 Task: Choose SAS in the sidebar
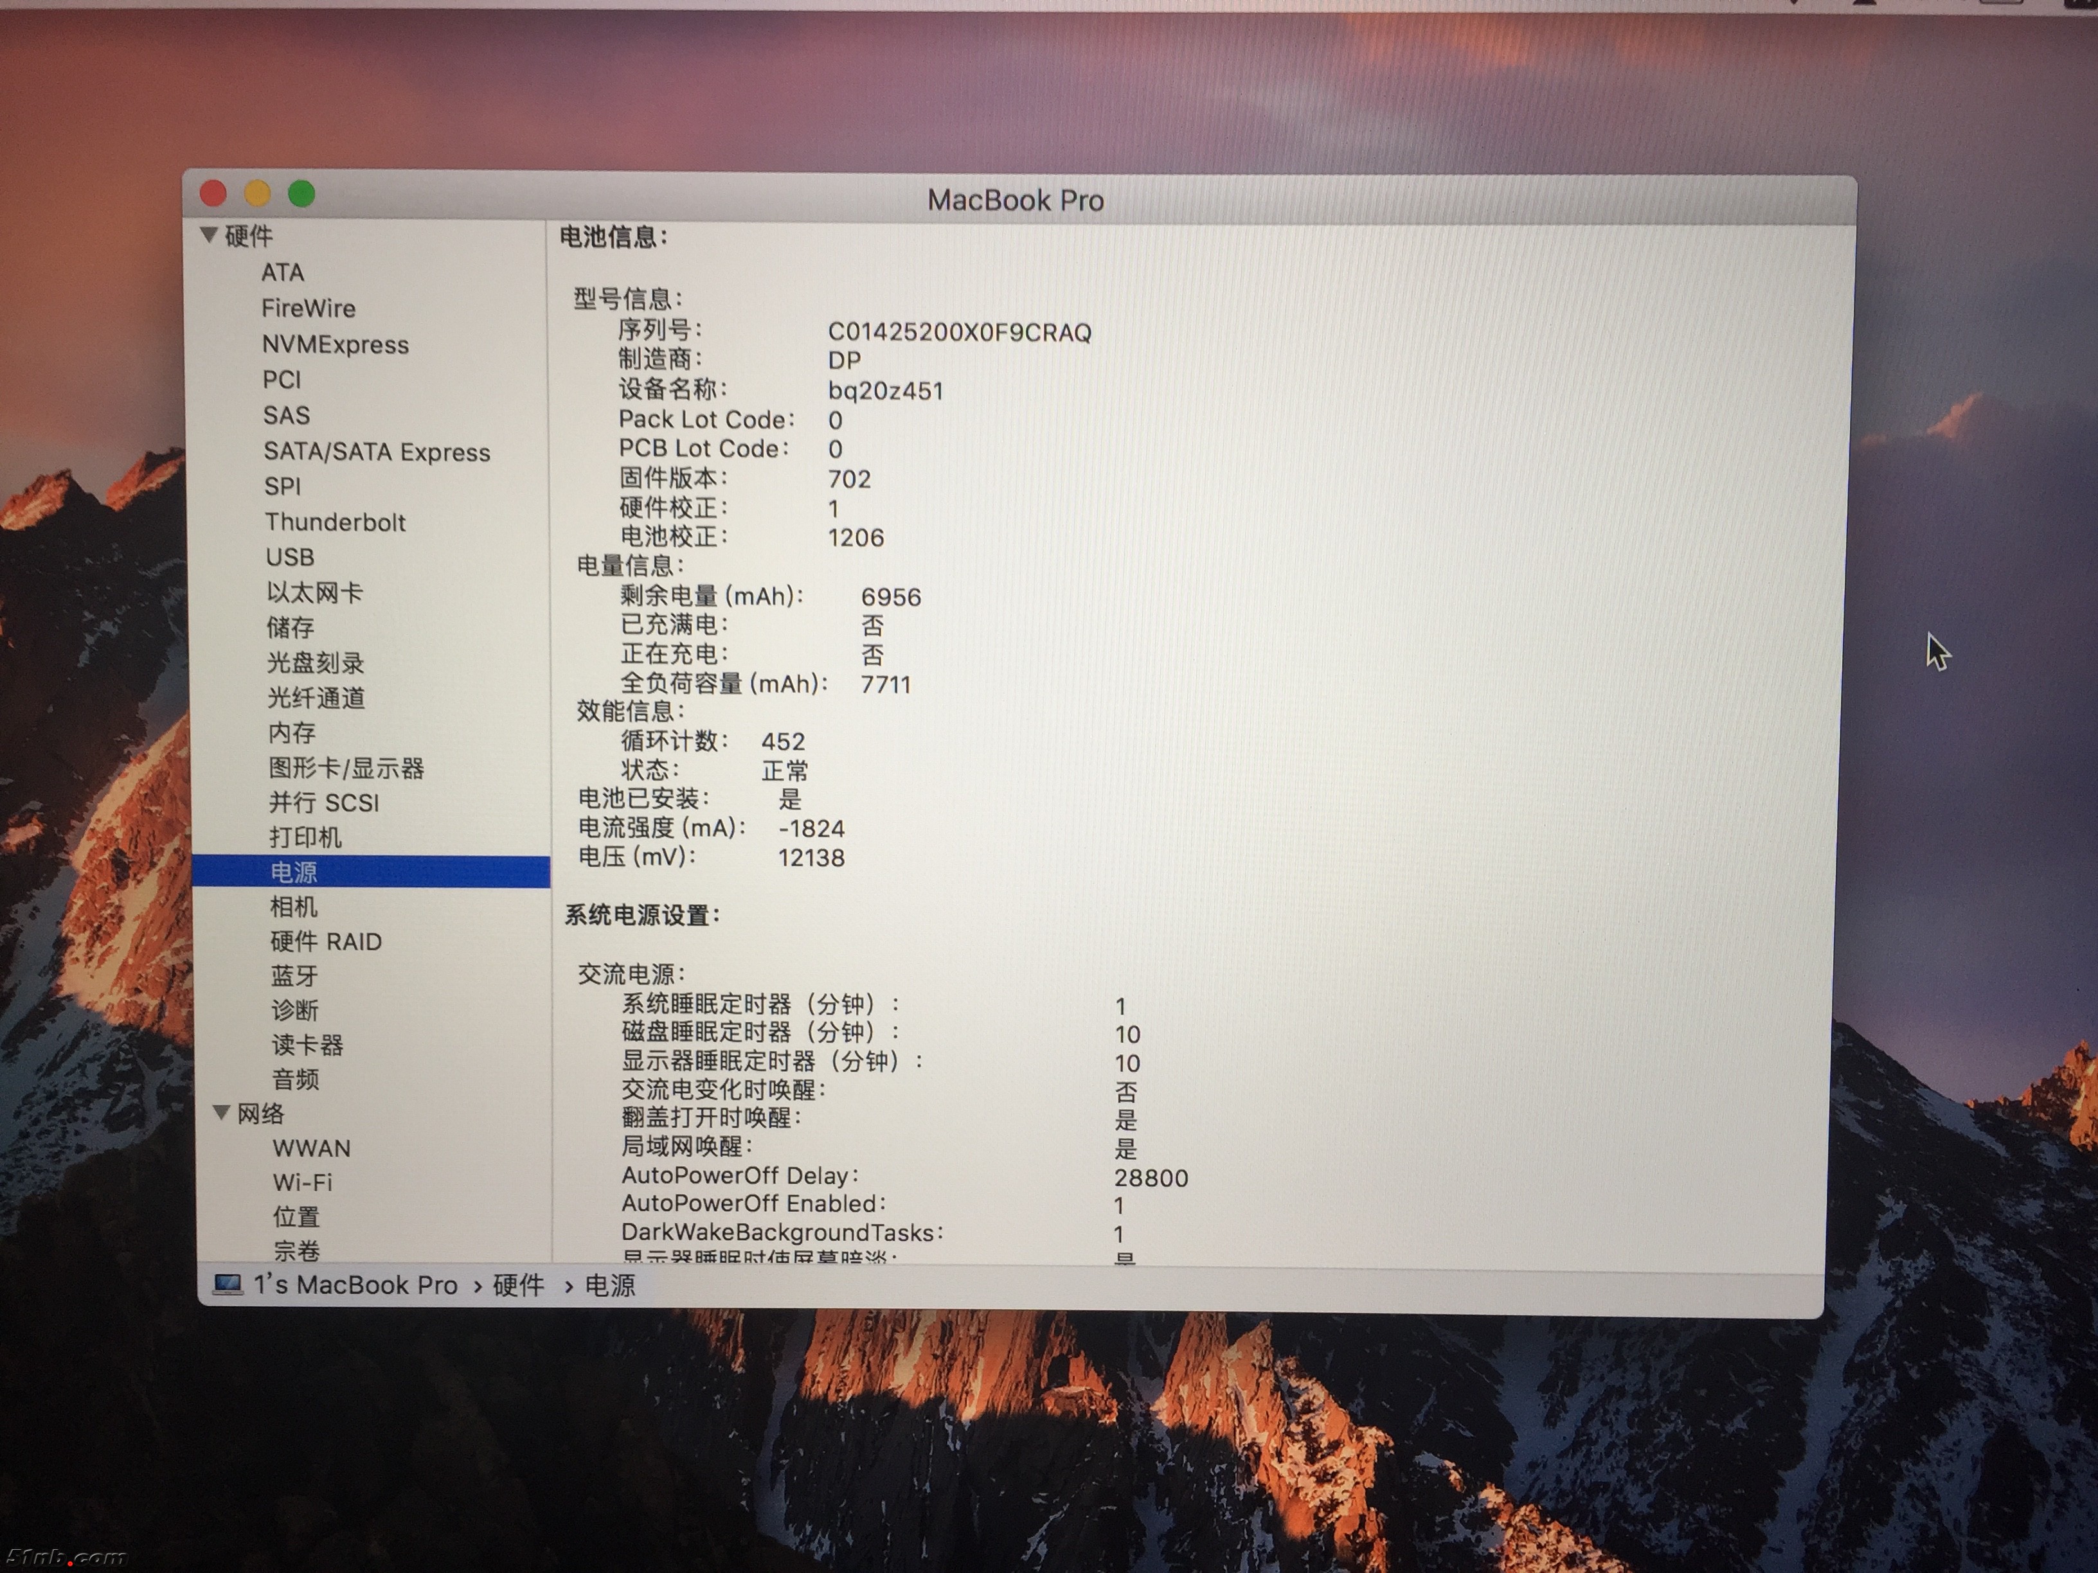click(x=287, y=415)
